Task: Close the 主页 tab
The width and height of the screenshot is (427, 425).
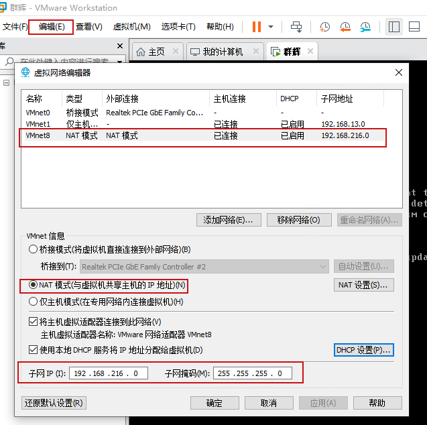Action: (x=176, y=51)
